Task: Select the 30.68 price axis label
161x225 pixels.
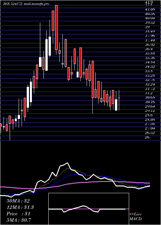Action: 150,98
